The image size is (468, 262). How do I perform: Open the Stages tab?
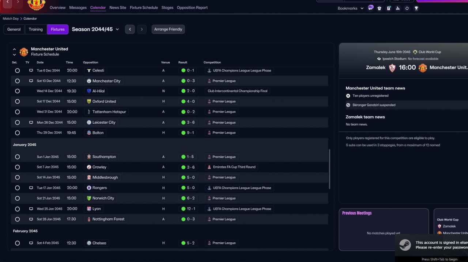tap(167, 8)
